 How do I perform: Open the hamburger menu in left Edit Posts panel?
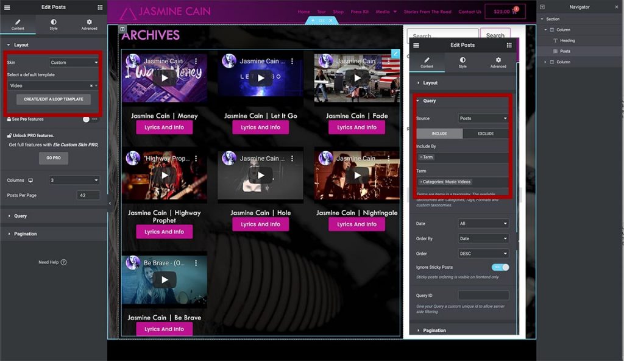click(x=7, y=7)
